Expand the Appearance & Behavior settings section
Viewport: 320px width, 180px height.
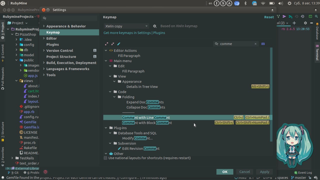click(x=44, y=26)
